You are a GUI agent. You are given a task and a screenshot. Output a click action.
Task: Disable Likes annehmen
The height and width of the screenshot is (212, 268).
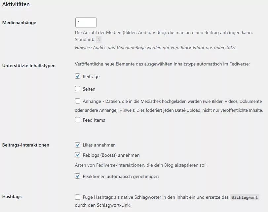pos(77,145)
